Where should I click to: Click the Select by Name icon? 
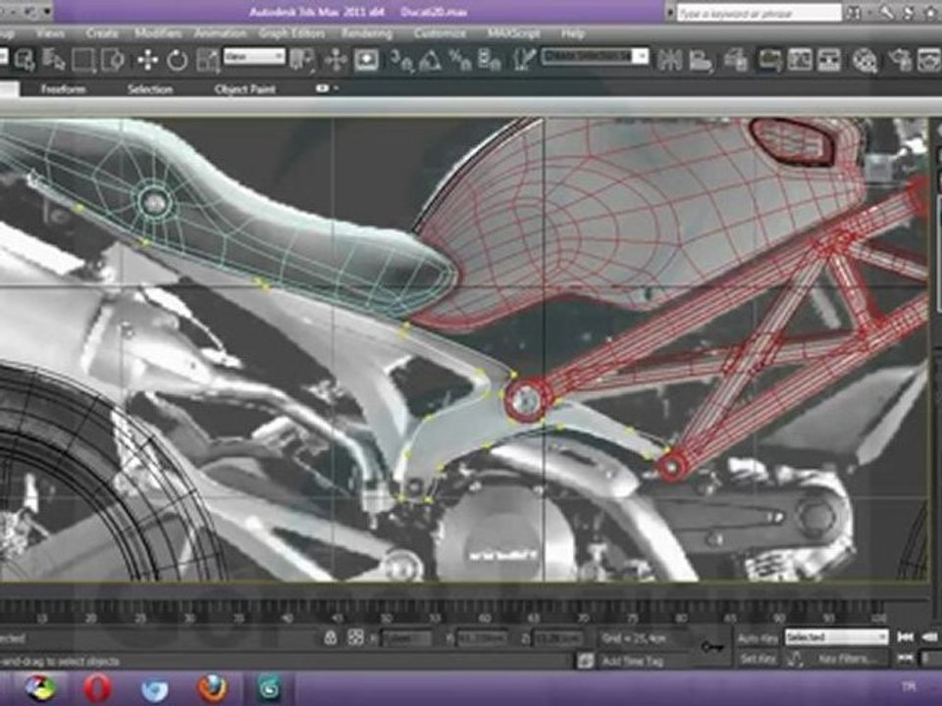coord(53,60)
